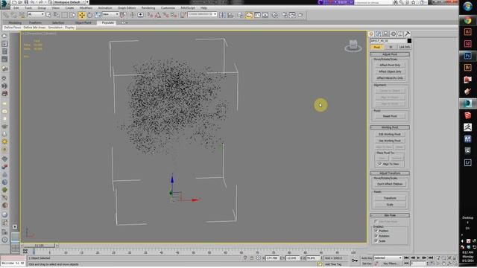Collapse the Skin Pose rollout
The width and height of the screenshot is (477, 268).
390,215
